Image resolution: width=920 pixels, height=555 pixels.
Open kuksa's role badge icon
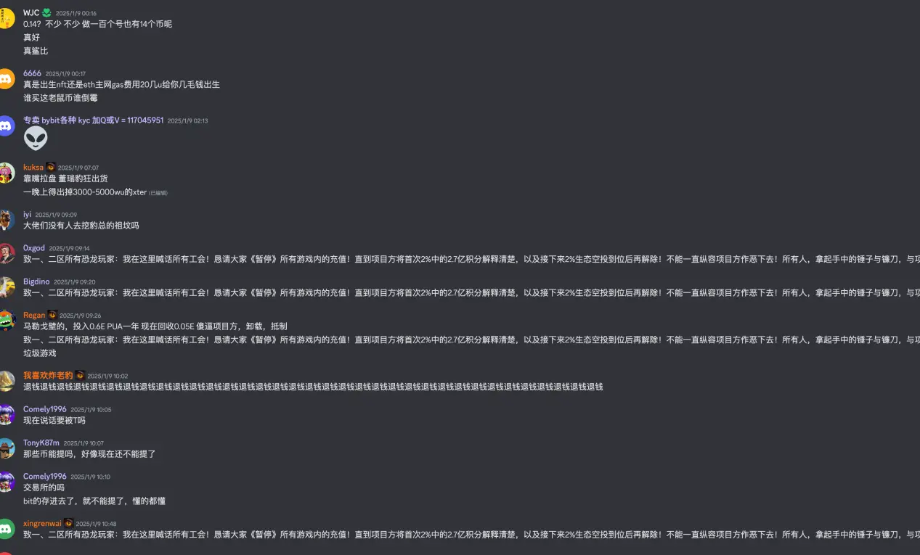point(51,167)
